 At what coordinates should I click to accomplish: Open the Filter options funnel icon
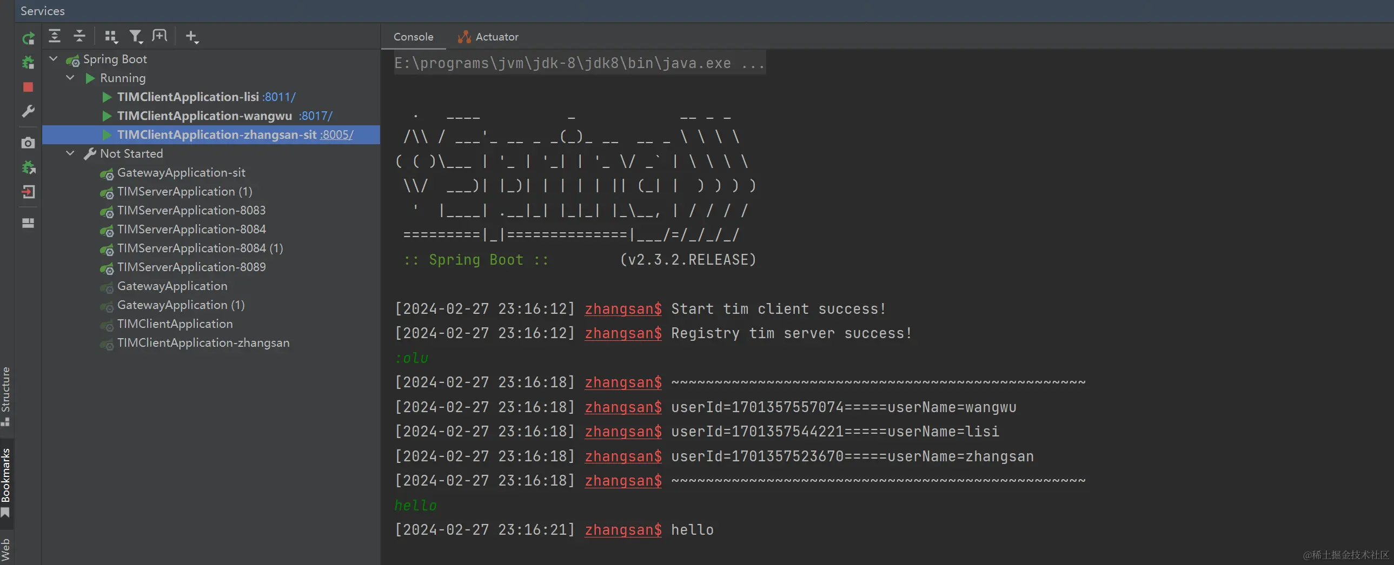click(x=135, y=36)
